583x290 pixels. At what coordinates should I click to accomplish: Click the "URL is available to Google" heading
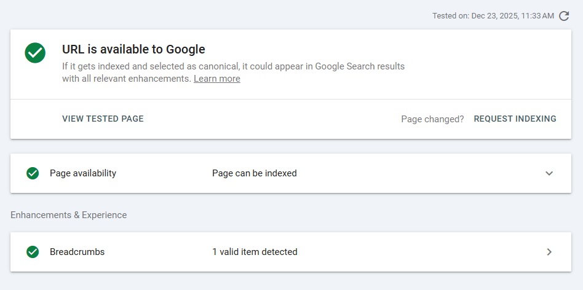(133, 49)
